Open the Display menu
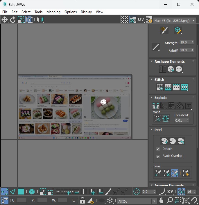The image size is (199, 205). pyautogui.click(x=86, y=12)
